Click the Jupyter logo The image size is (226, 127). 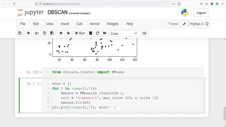coord(30,13)
